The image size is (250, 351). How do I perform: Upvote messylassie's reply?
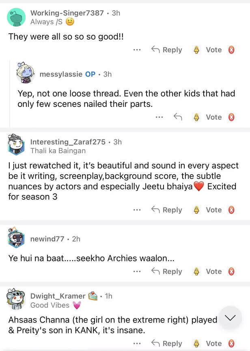click(x=197, y=117)
